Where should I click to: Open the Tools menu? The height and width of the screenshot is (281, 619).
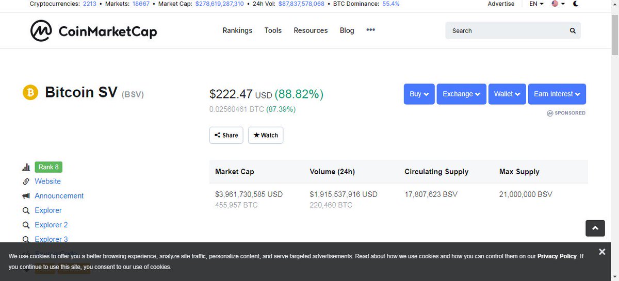[x=273, y=30]
